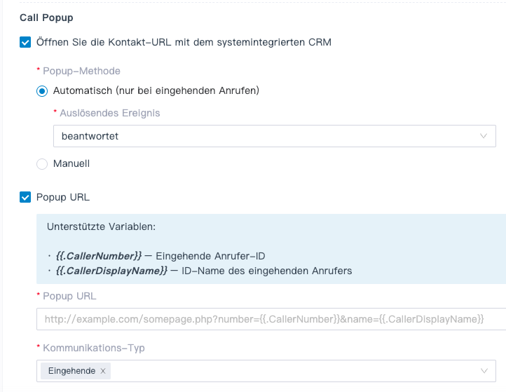The height and width of the screenshot is (392, 506).
Task: Expand the Kommunikations-Typ multi-select empty area
Action: point(294,371)
